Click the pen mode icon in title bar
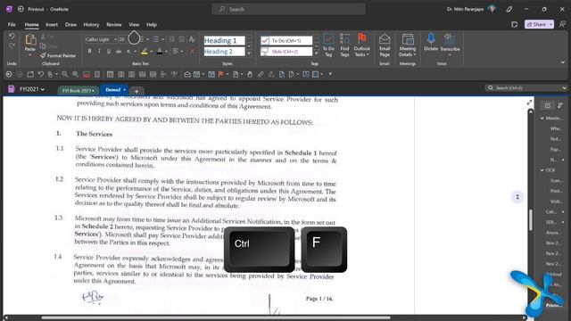 click(x=509, y=9)
